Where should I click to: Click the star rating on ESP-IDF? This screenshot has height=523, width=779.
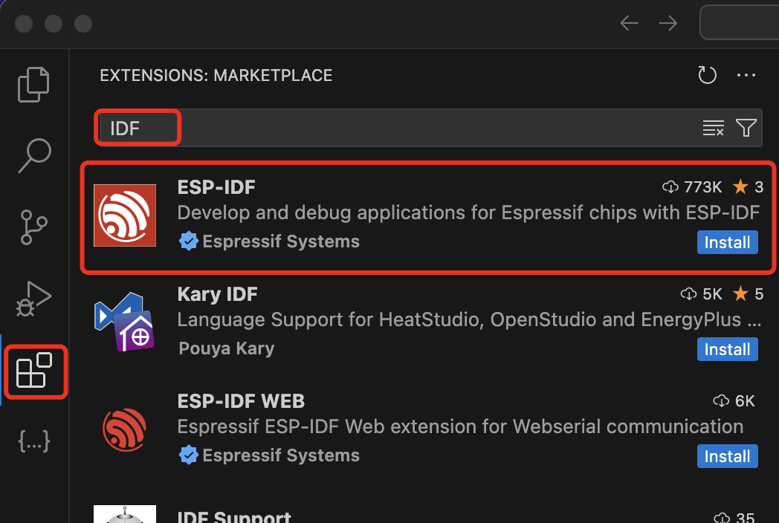(748, 186)
